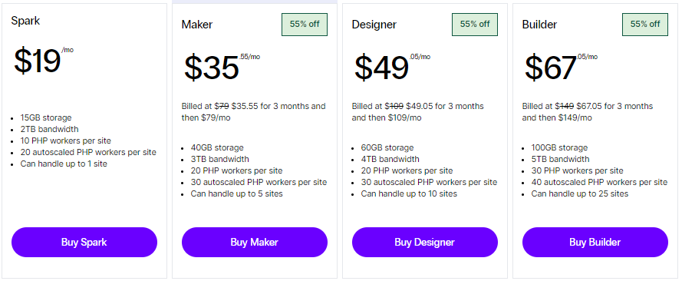Click the Builder plan title
The height and width of the screenshot is (281, 682).
(539, 25)
